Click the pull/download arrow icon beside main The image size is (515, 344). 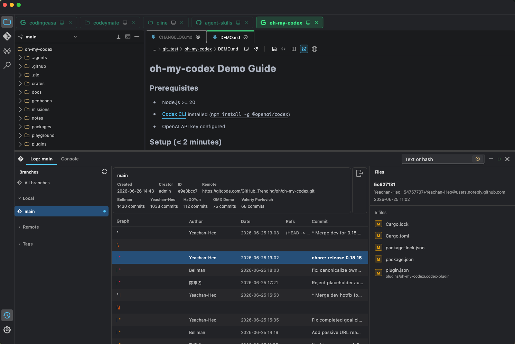point(119,37)
